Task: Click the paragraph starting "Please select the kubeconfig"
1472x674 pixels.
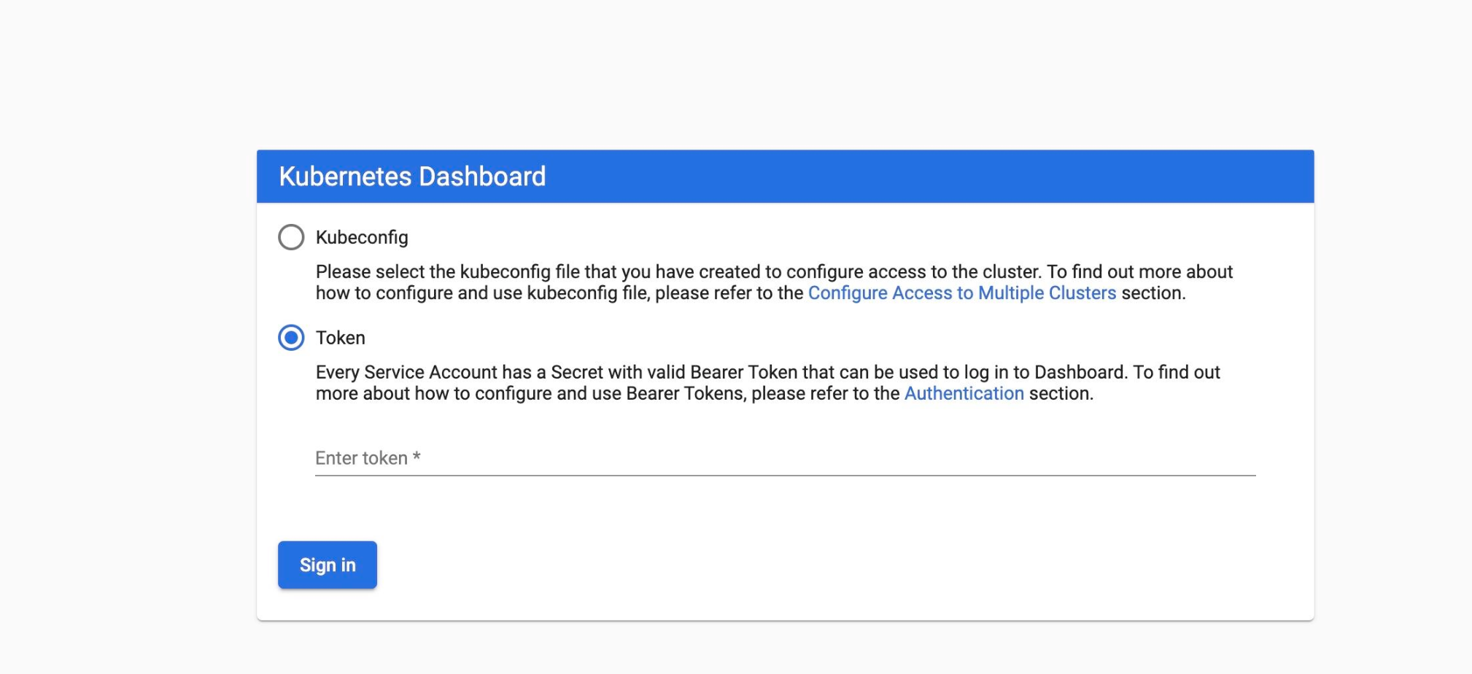Action: point(774,282)
